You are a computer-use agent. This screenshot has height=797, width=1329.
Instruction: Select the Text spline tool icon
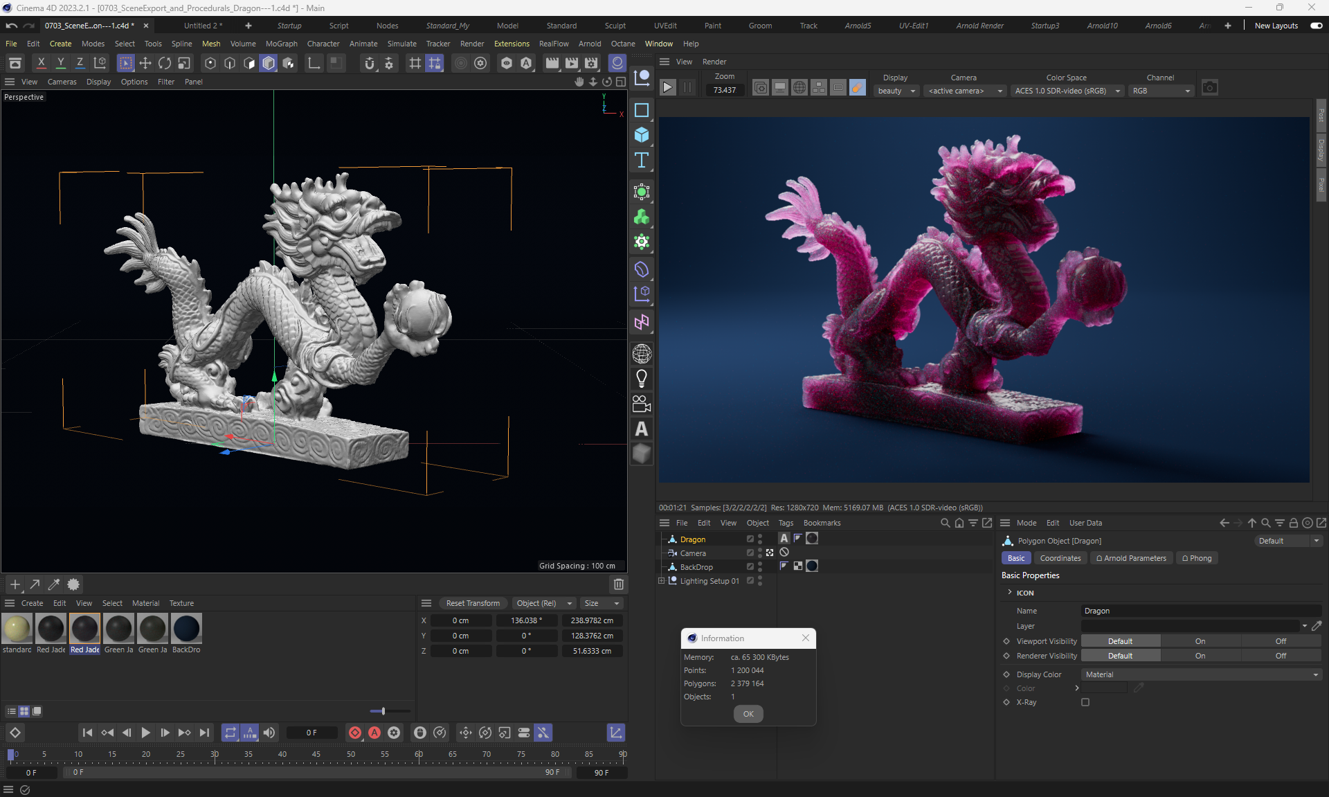pos(642,161)
